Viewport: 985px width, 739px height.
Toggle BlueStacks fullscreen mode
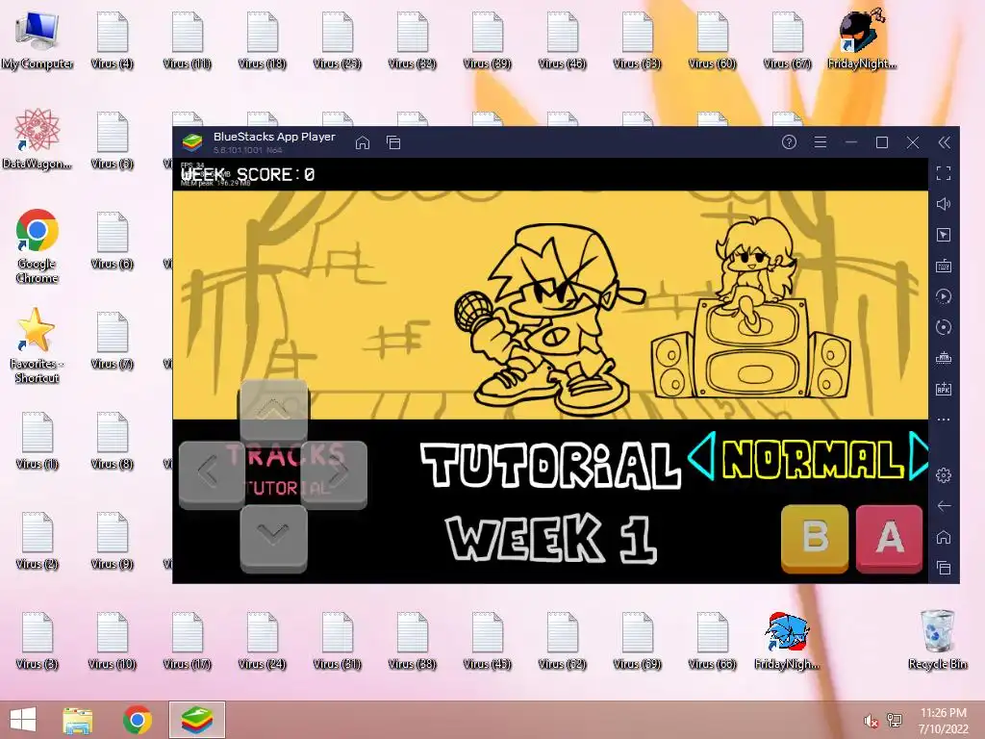[944, 173]
